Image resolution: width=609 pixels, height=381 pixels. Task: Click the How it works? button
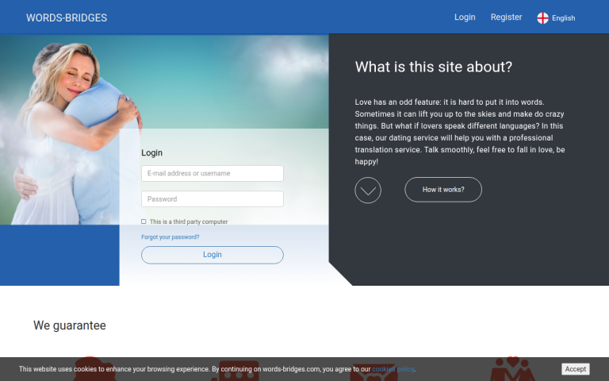pyautogui.click(x=443, y=190)
